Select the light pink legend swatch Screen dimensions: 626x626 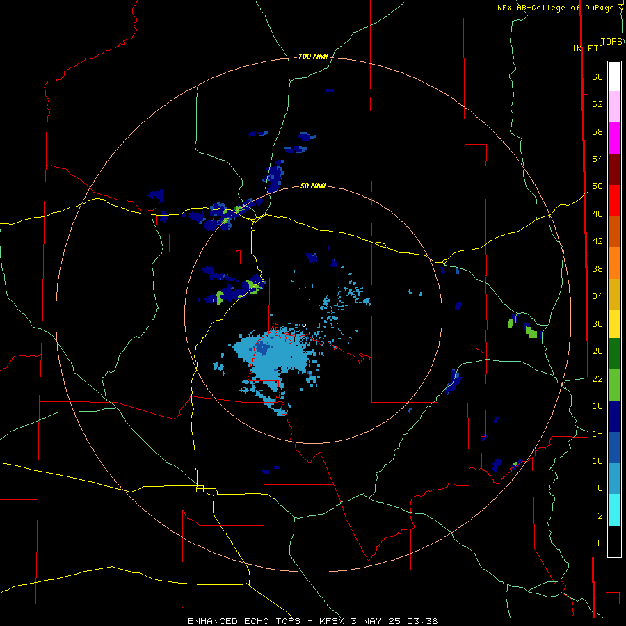point(614,107)
